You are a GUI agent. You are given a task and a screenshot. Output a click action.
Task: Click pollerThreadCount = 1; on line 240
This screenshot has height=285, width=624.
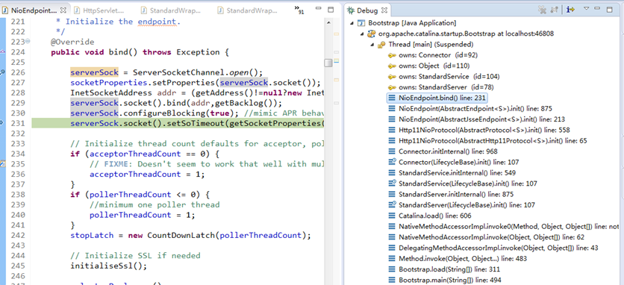tap(143, 215)
